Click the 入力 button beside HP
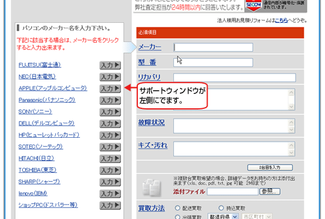This screenshot has height=219, width=325. tap(110, 135)
